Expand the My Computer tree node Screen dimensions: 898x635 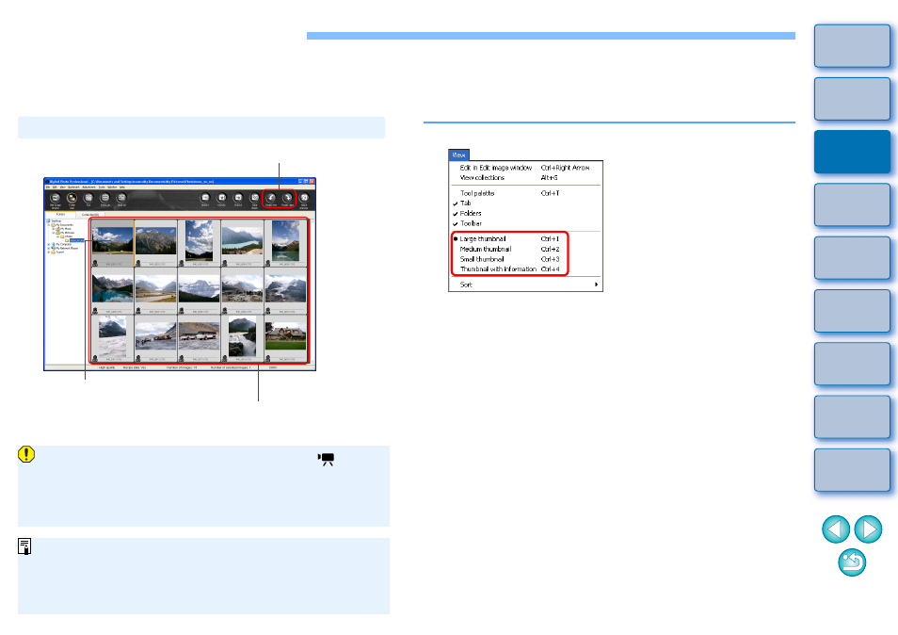(x=49, y=244)
